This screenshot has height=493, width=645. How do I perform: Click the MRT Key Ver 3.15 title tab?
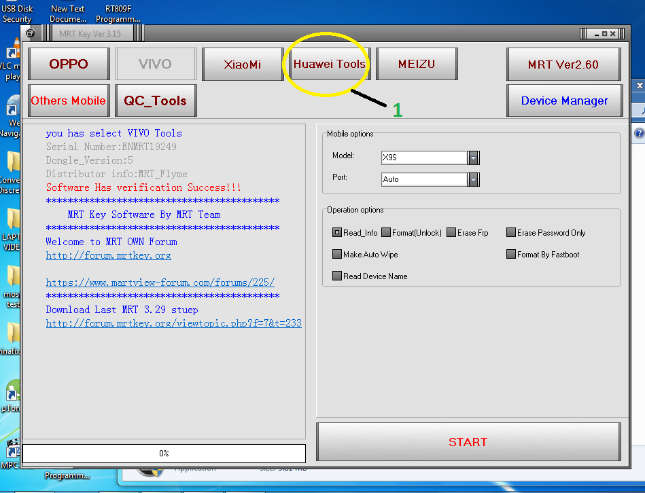[x=93, y=34]
